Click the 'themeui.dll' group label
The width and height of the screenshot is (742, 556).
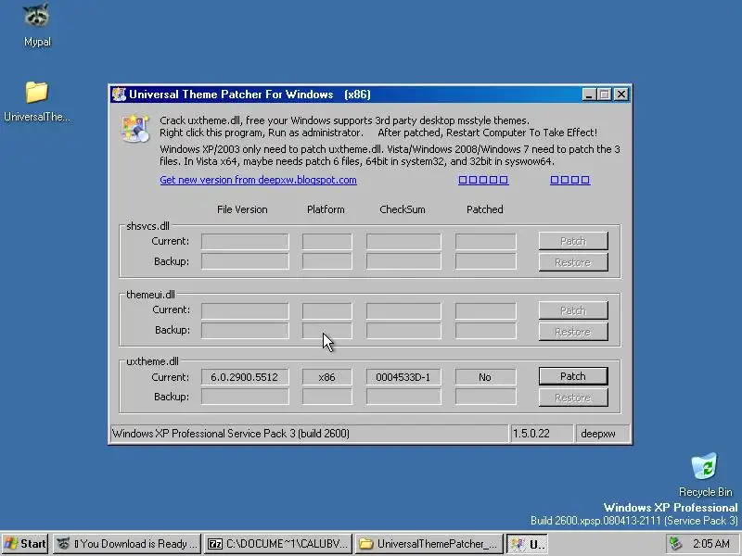[x=150, y=295]
